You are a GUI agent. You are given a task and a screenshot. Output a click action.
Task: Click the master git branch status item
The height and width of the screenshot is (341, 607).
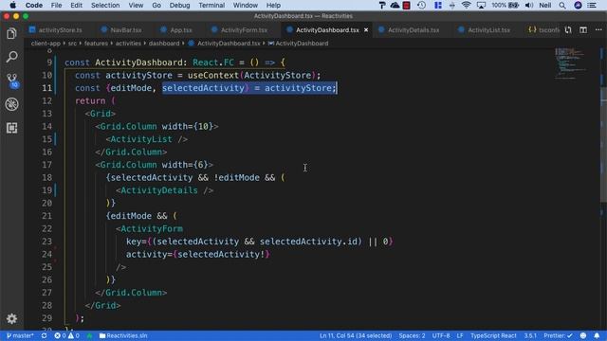coord(20,335)
